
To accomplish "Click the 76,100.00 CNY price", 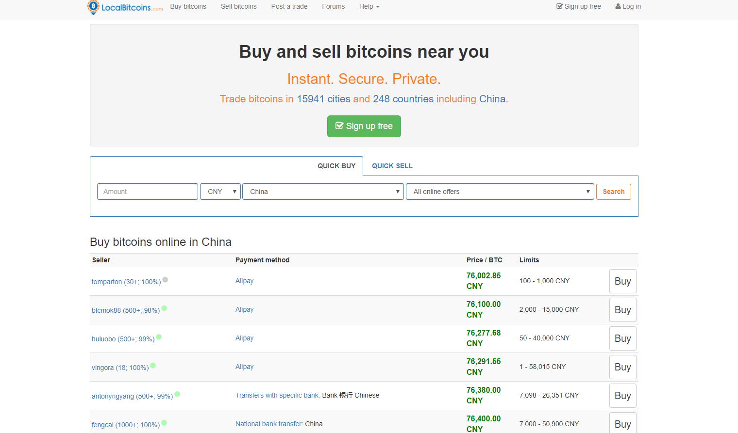I will pos(484,309).
